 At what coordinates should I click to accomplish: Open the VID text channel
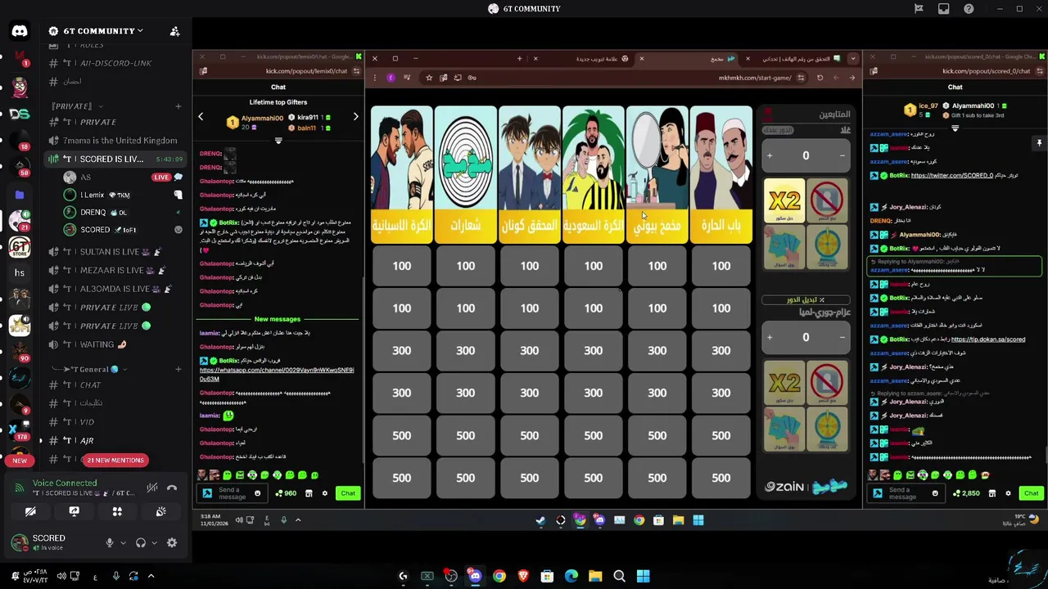(x=115, y=421)
